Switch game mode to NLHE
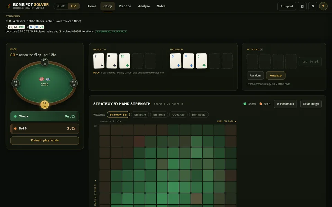 [61, 6]
